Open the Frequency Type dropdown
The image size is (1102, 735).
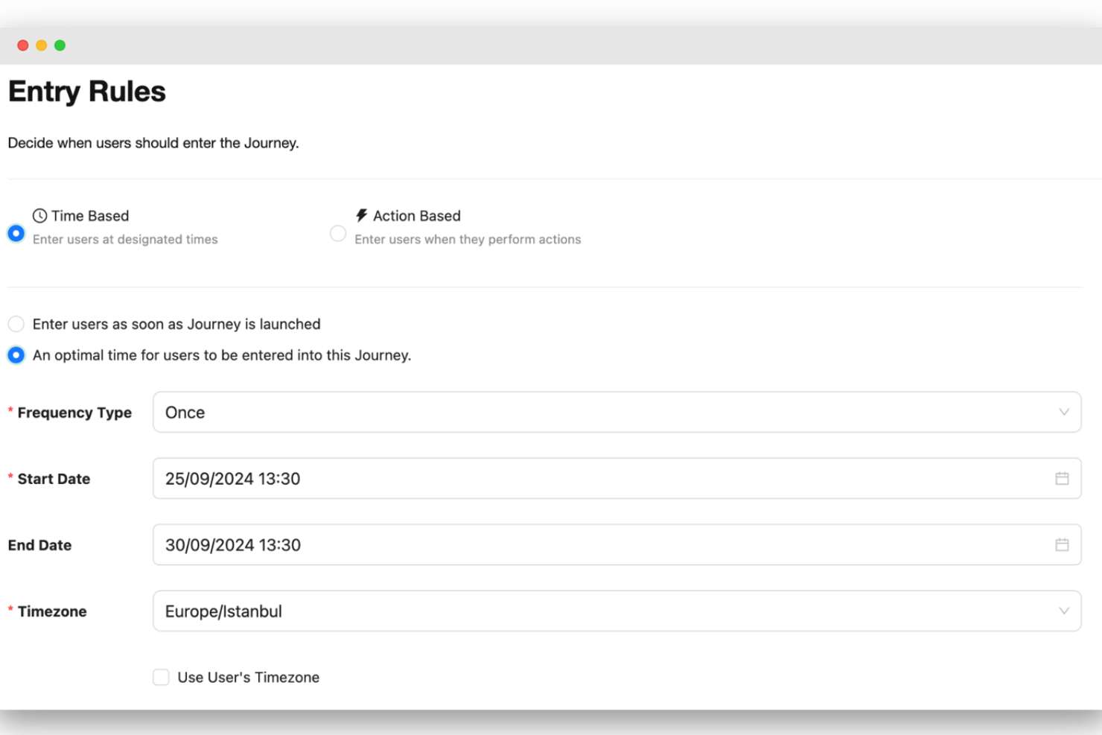coord(618,412)
